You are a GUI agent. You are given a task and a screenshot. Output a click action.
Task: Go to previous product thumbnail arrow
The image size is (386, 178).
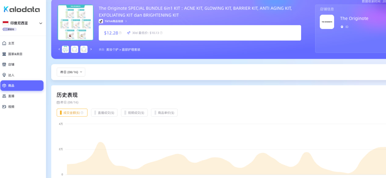[x=59, y=49]
